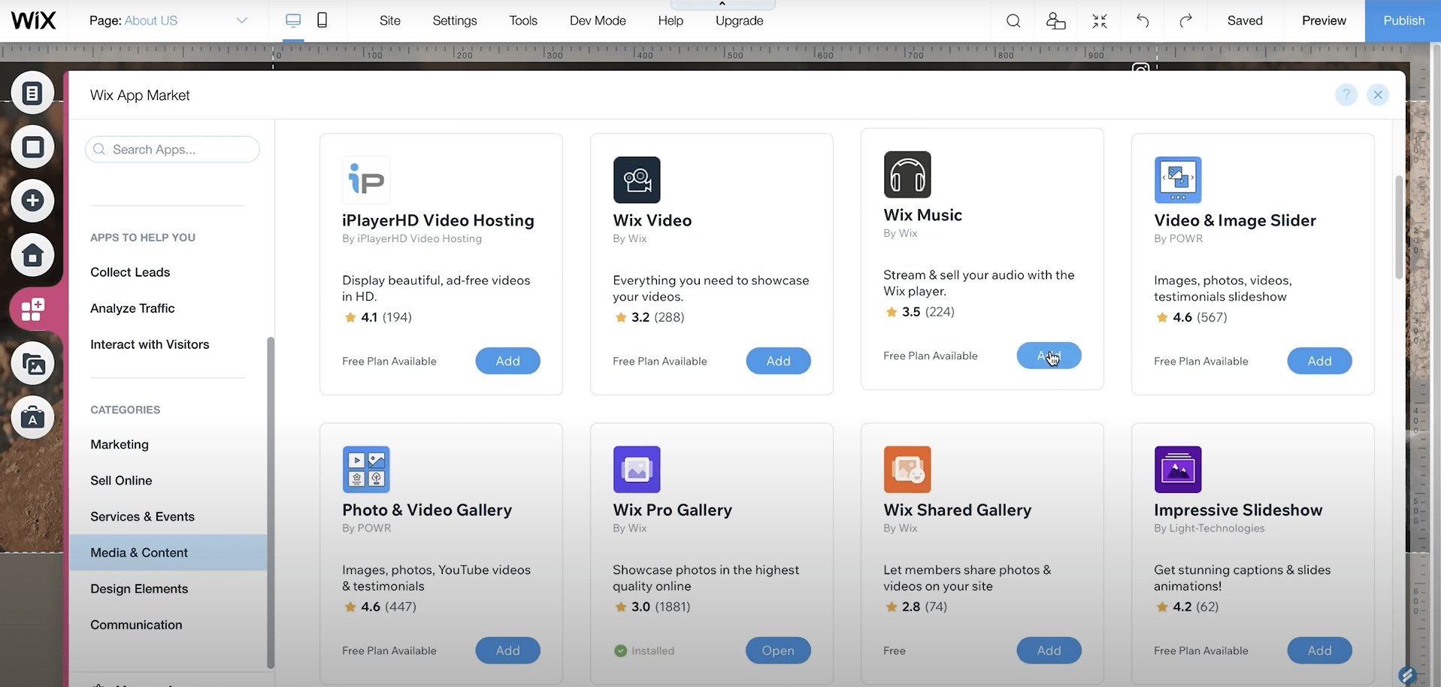Select Collect Leads in sidebar
The width and height of the screenshot is (1441, 687).
[x=130, y=272]
